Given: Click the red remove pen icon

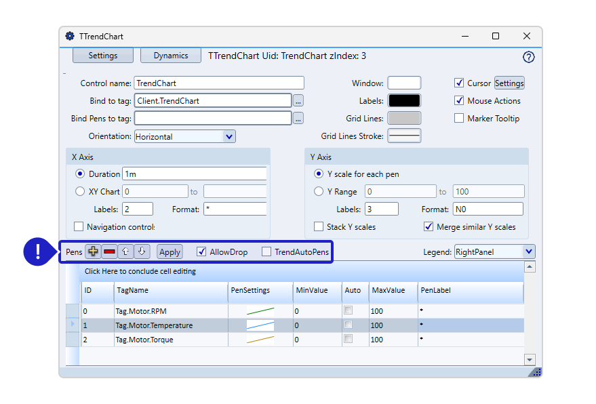Looking at the screenshot, I should [110, 251].
